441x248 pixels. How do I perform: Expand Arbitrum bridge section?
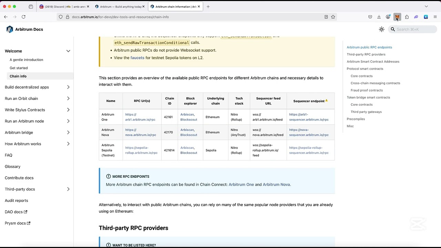[x=68, y=133]
